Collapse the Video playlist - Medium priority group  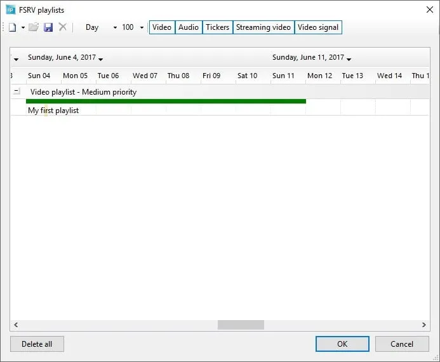17,91
